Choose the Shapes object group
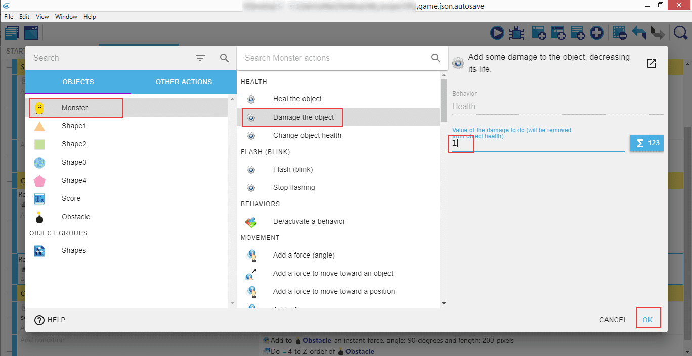 pos(74,250)
